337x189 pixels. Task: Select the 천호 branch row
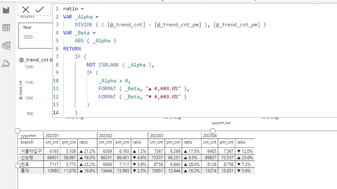[25, 164]
